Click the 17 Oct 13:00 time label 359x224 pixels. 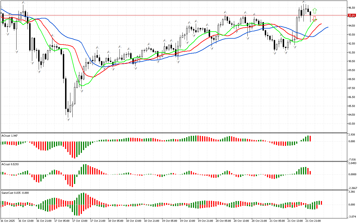point(80,221)
